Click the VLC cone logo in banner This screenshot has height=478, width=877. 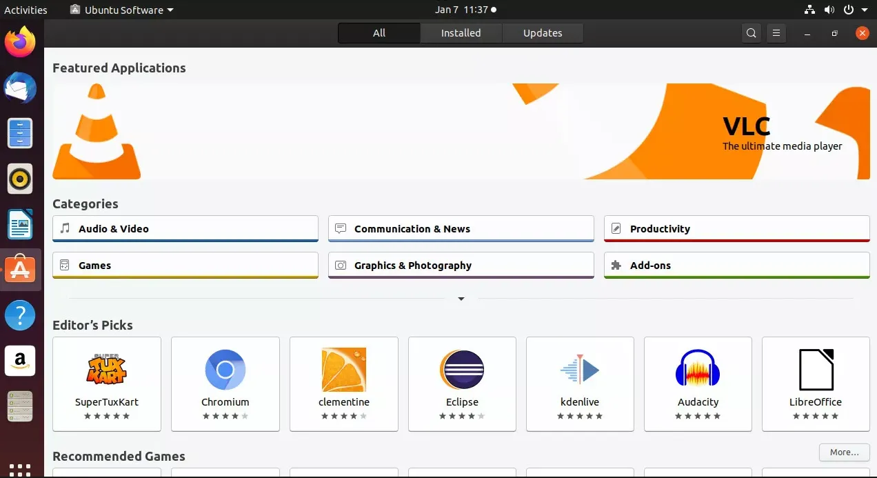point(97,132)
